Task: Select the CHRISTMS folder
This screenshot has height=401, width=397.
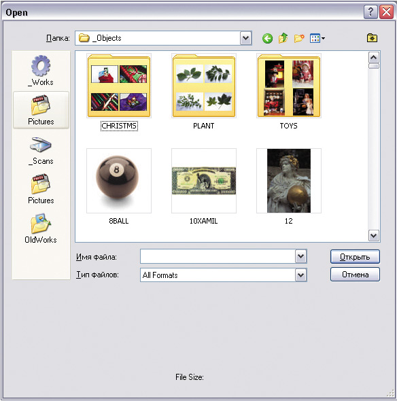Action: point(119,86)
